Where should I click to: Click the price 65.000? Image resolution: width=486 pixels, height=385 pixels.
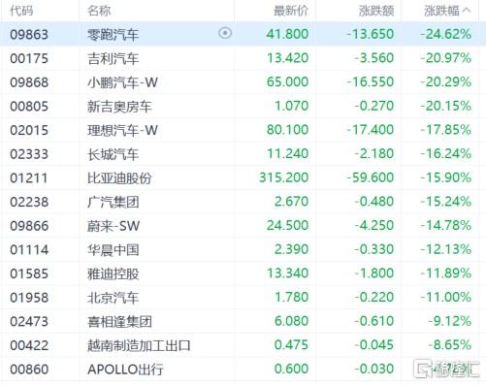287,81
